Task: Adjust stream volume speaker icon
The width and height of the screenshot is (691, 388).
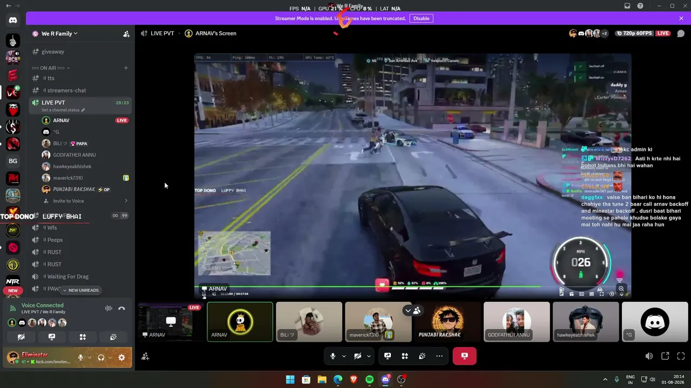Action: coord(649,356)
